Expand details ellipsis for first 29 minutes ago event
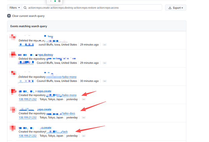Screen dimensions: 209x142 (104, 45)
